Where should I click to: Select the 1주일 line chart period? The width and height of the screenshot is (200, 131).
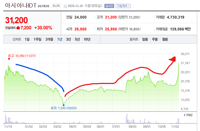pos(37,39)
